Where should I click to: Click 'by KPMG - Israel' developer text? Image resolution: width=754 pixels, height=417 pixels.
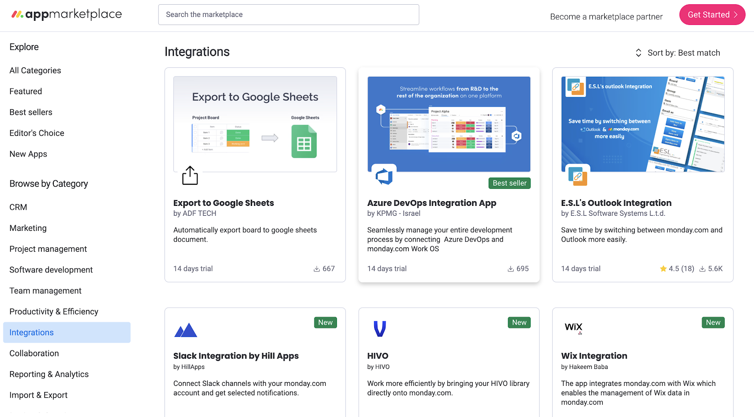394,213
